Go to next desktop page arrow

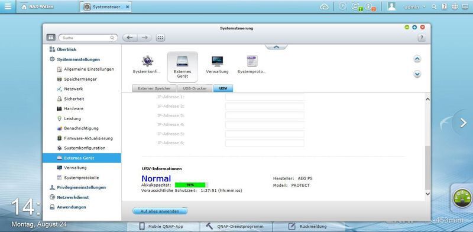[x=463, y=122]
